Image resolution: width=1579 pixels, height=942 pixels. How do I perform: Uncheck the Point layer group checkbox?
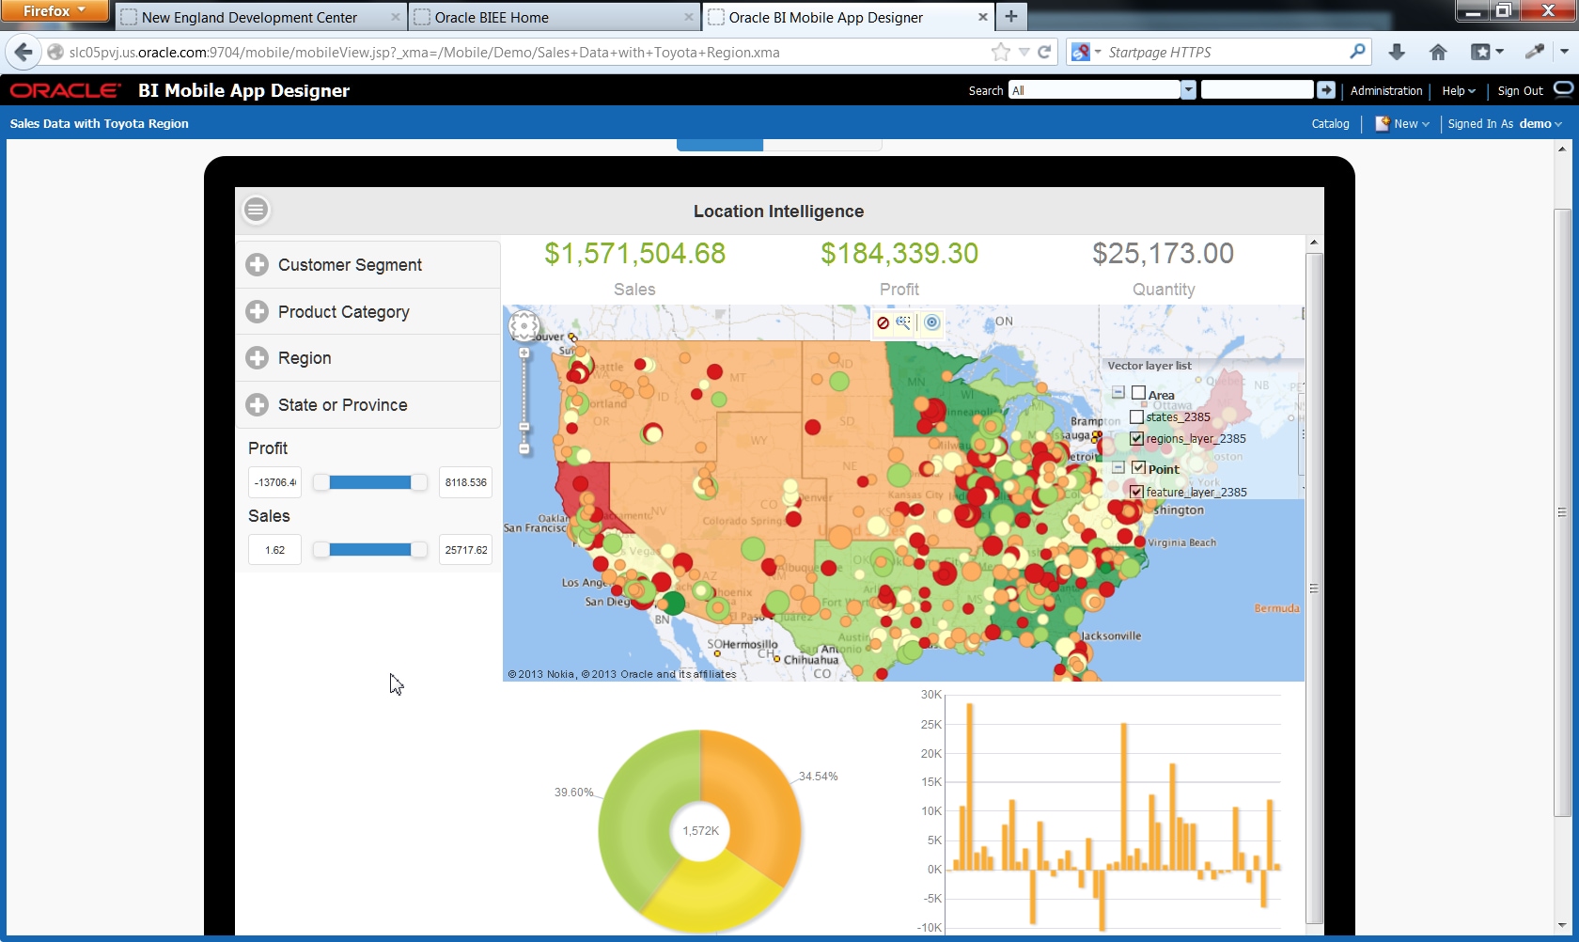(1138, 467)
